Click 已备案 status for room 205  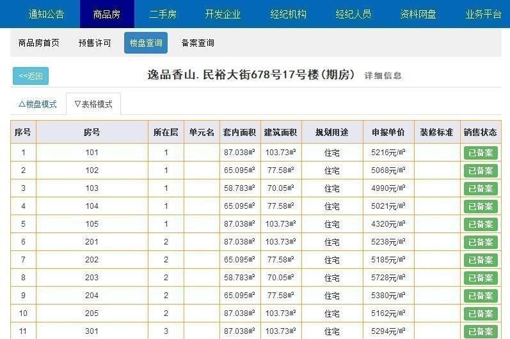pos(481,313)
